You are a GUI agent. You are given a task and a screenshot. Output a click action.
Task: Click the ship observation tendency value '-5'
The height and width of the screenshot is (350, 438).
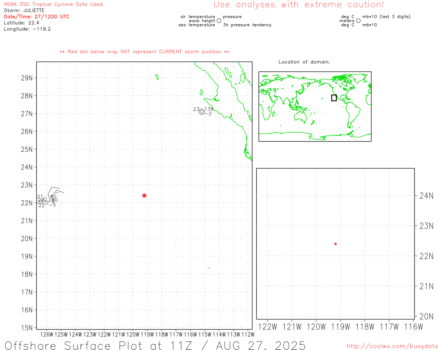(x=52, y=205)
